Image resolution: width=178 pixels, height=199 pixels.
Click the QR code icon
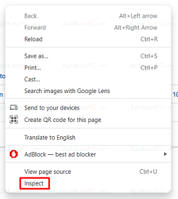click(14, 119)
